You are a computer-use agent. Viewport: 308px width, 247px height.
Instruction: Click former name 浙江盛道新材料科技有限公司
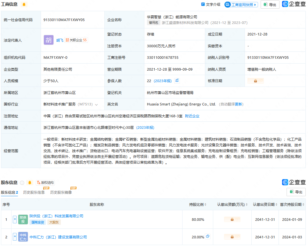(x=185, y=23)
